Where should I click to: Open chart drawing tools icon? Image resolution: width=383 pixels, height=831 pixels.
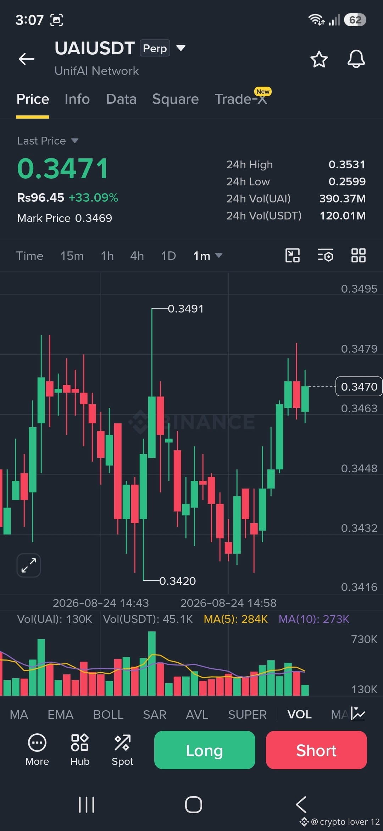[x=293, y=255]
